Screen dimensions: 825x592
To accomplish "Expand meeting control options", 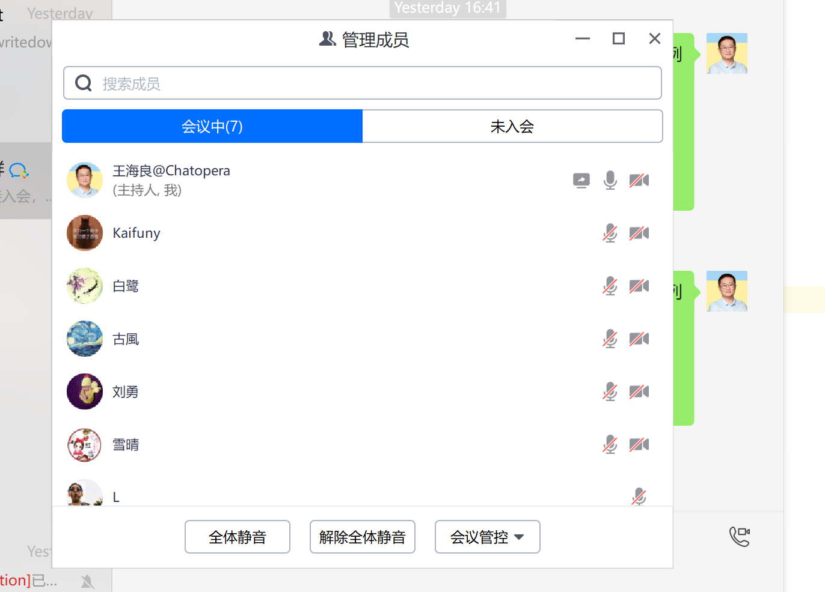I will [487, 536].
